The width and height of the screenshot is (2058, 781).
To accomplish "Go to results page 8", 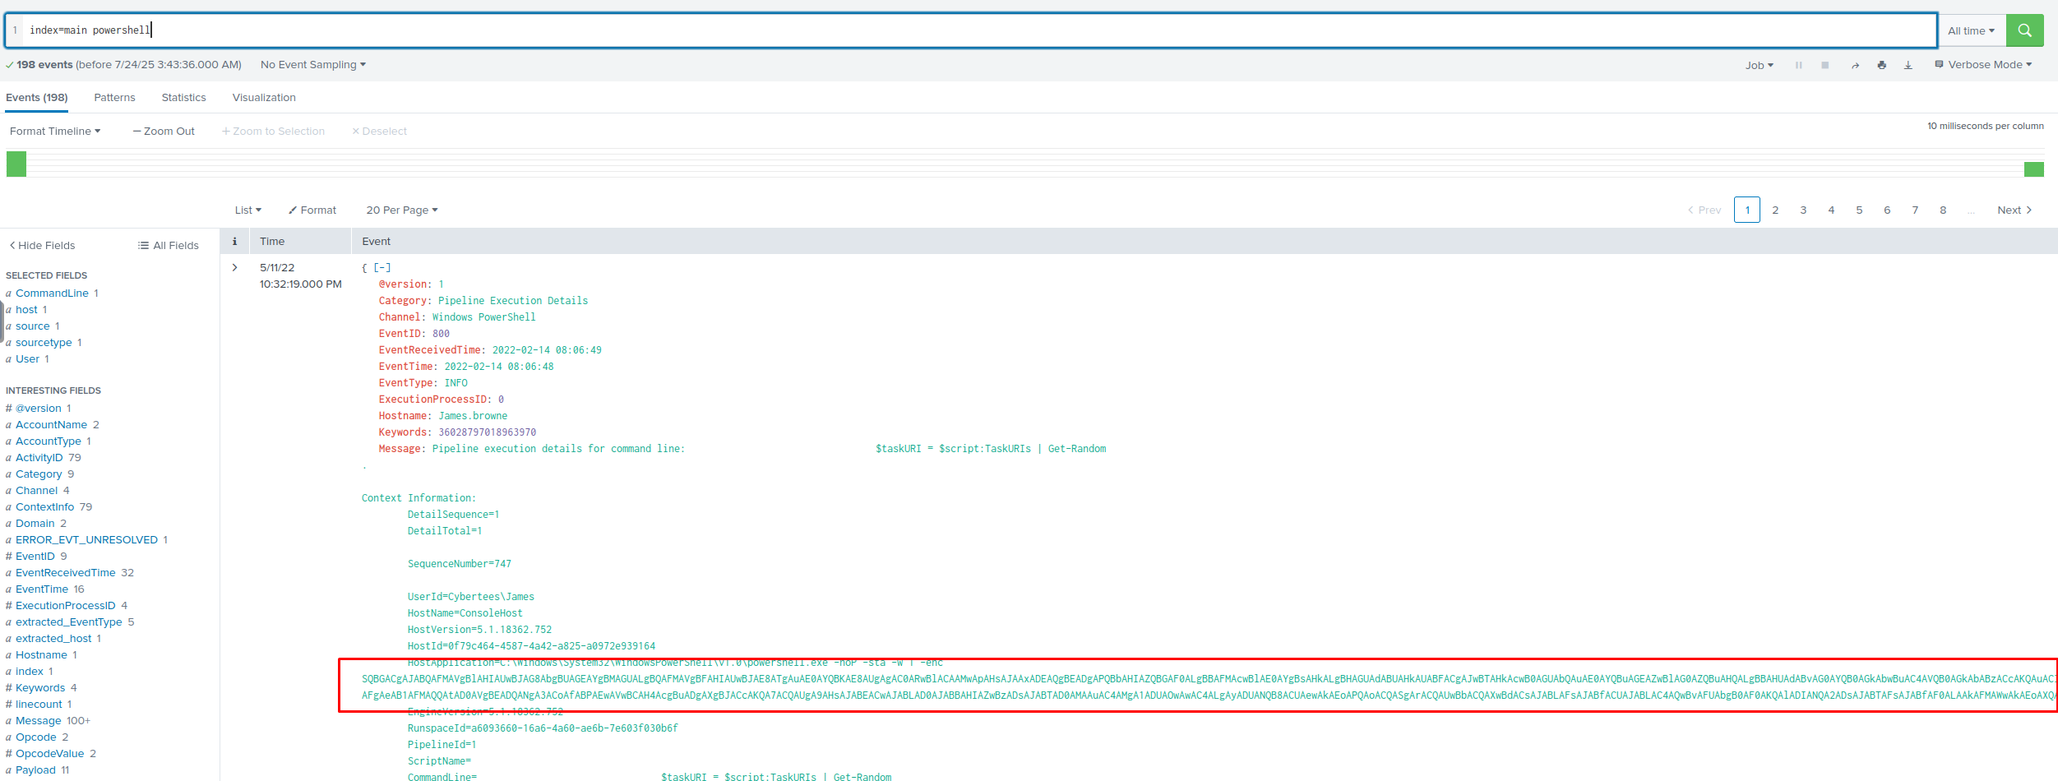I will 1943,210.
